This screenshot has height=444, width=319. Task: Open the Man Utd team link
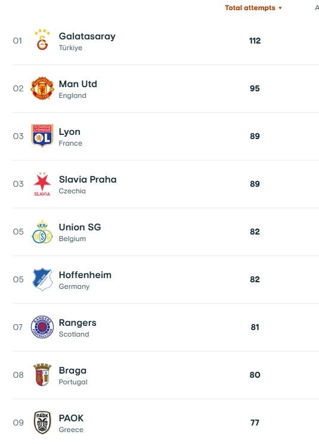click(x=78, y=84)
